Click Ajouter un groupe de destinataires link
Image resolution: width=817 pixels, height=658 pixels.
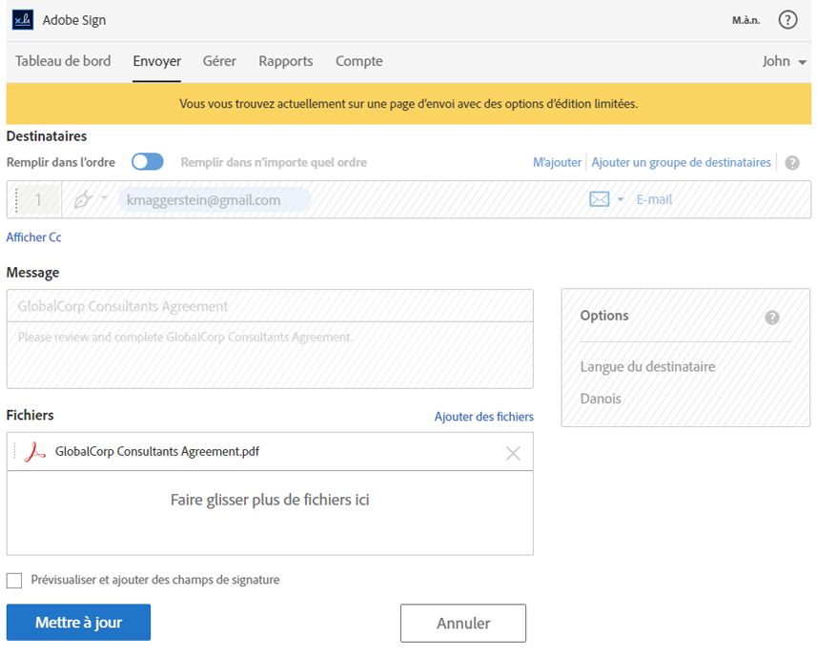681,163
